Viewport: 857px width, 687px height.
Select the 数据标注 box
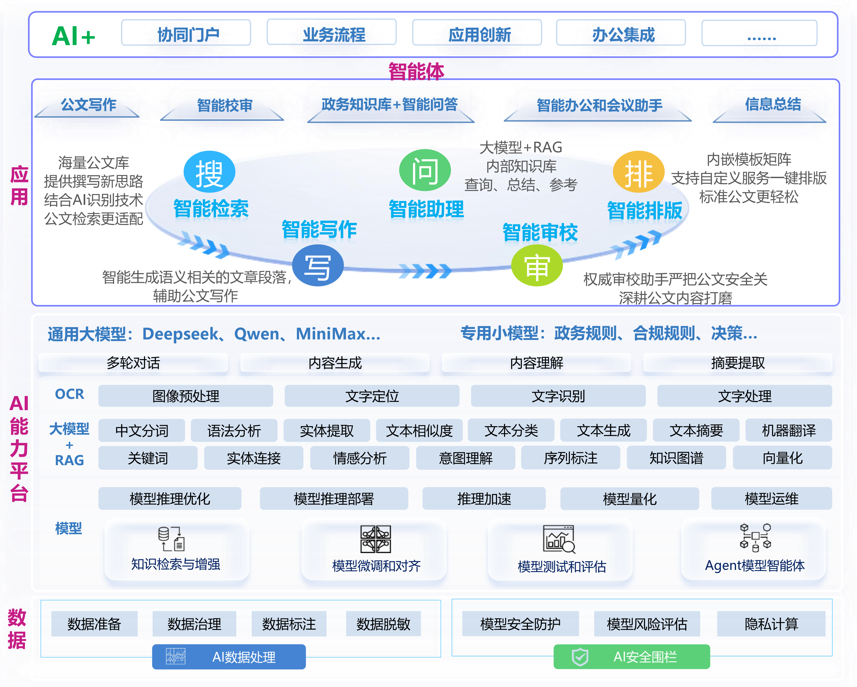pos(289,624)
